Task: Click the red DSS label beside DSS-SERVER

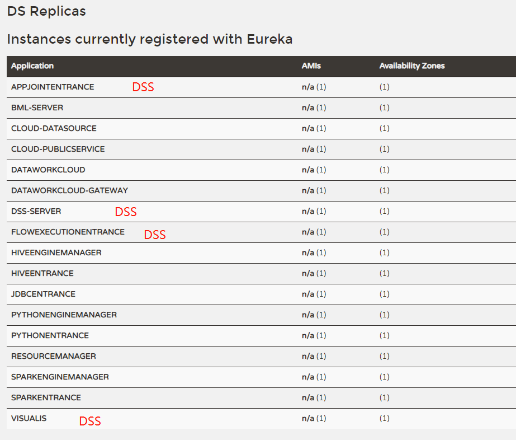Action: [x=126, y=212]
